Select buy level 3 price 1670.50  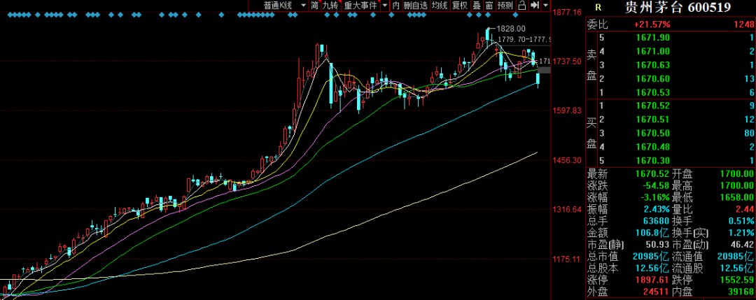(652, 133)
